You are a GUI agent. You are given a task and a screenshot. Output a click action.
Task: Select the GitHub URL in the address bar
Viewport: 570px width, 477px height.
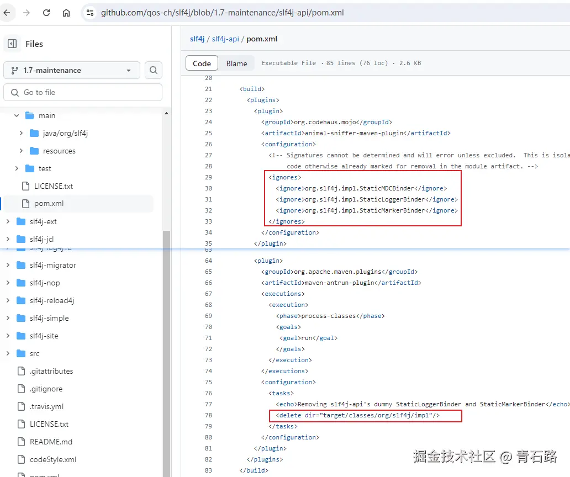222,13
